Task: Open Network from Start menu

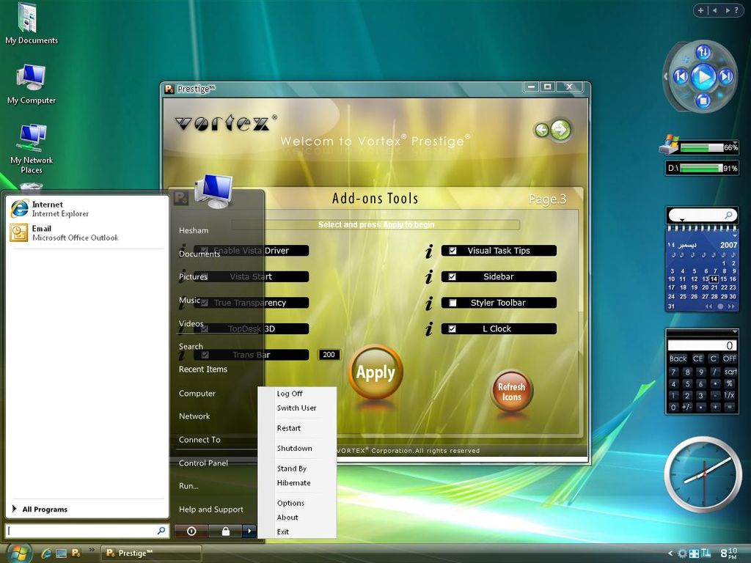Action: tap(194, 416)
